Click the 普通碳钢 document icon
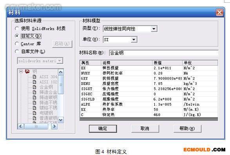This screenshot has height=155, width=230. tap(34, 118)
